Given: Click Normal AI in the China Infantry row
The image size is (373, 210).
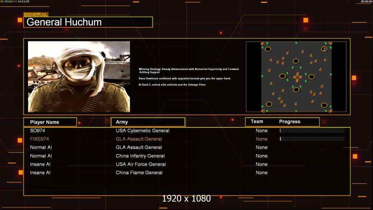Looking at the screenshot, I should click(x=41, y=156).
